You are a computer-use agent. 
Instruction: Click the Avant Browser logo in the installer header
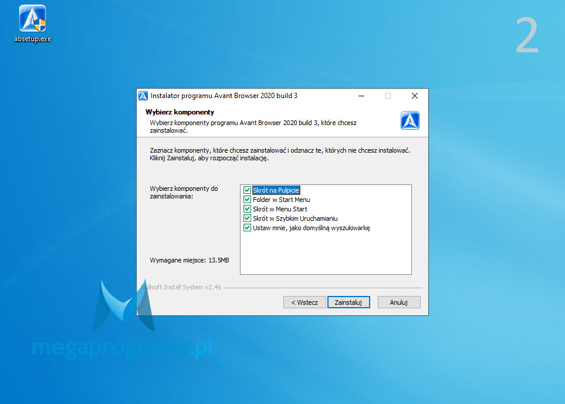pyautogui.click(x=410, y=120)
